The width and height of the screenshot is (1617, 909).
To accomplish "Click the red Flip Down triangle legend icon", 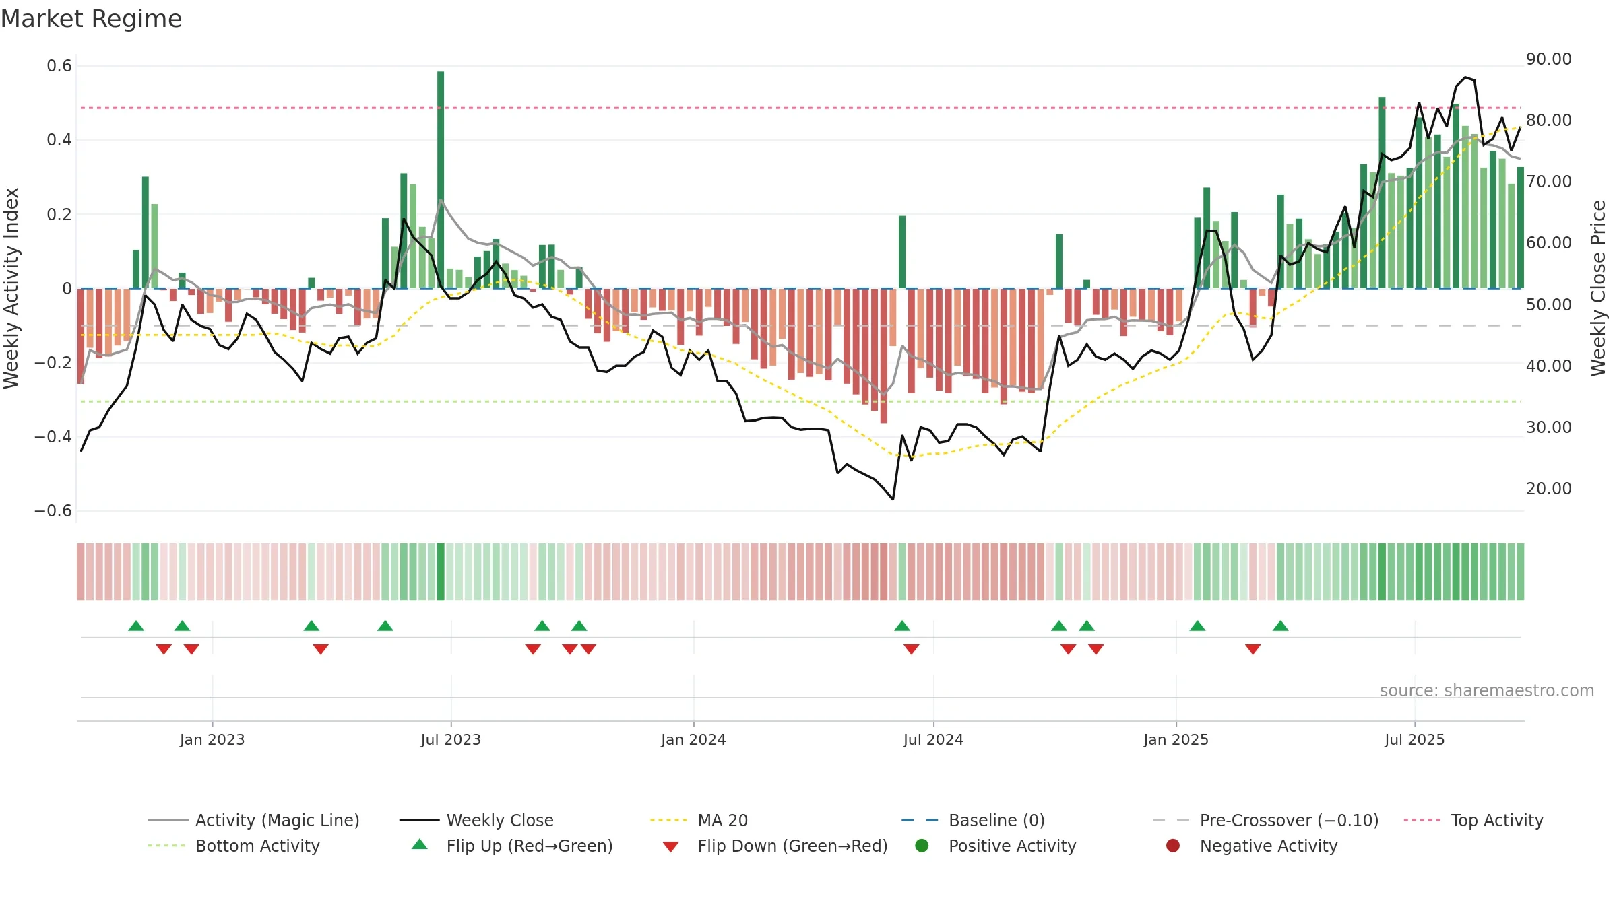I will [670, 847].
